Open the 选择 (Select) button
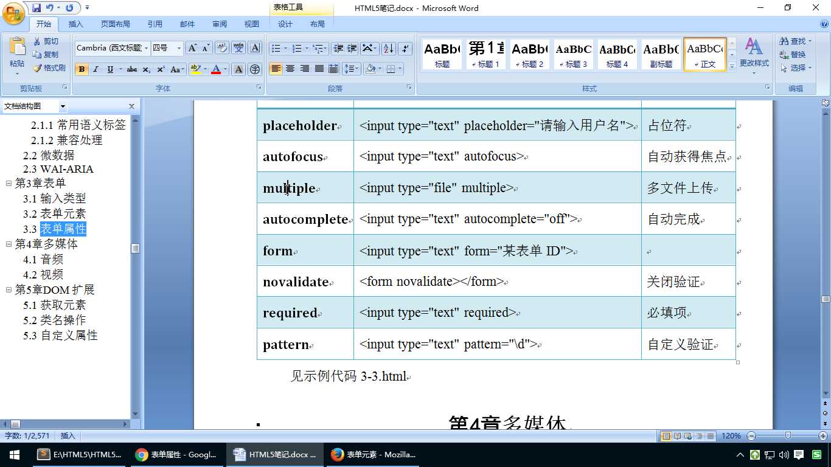Image resolution: width=831 pixels, height=467 pixels. point(794,68)
